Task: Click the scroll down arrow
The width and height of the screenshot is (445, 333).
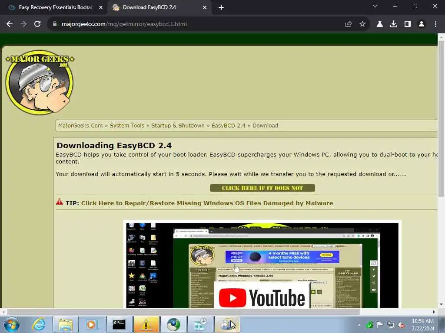Action: point(441,304)
